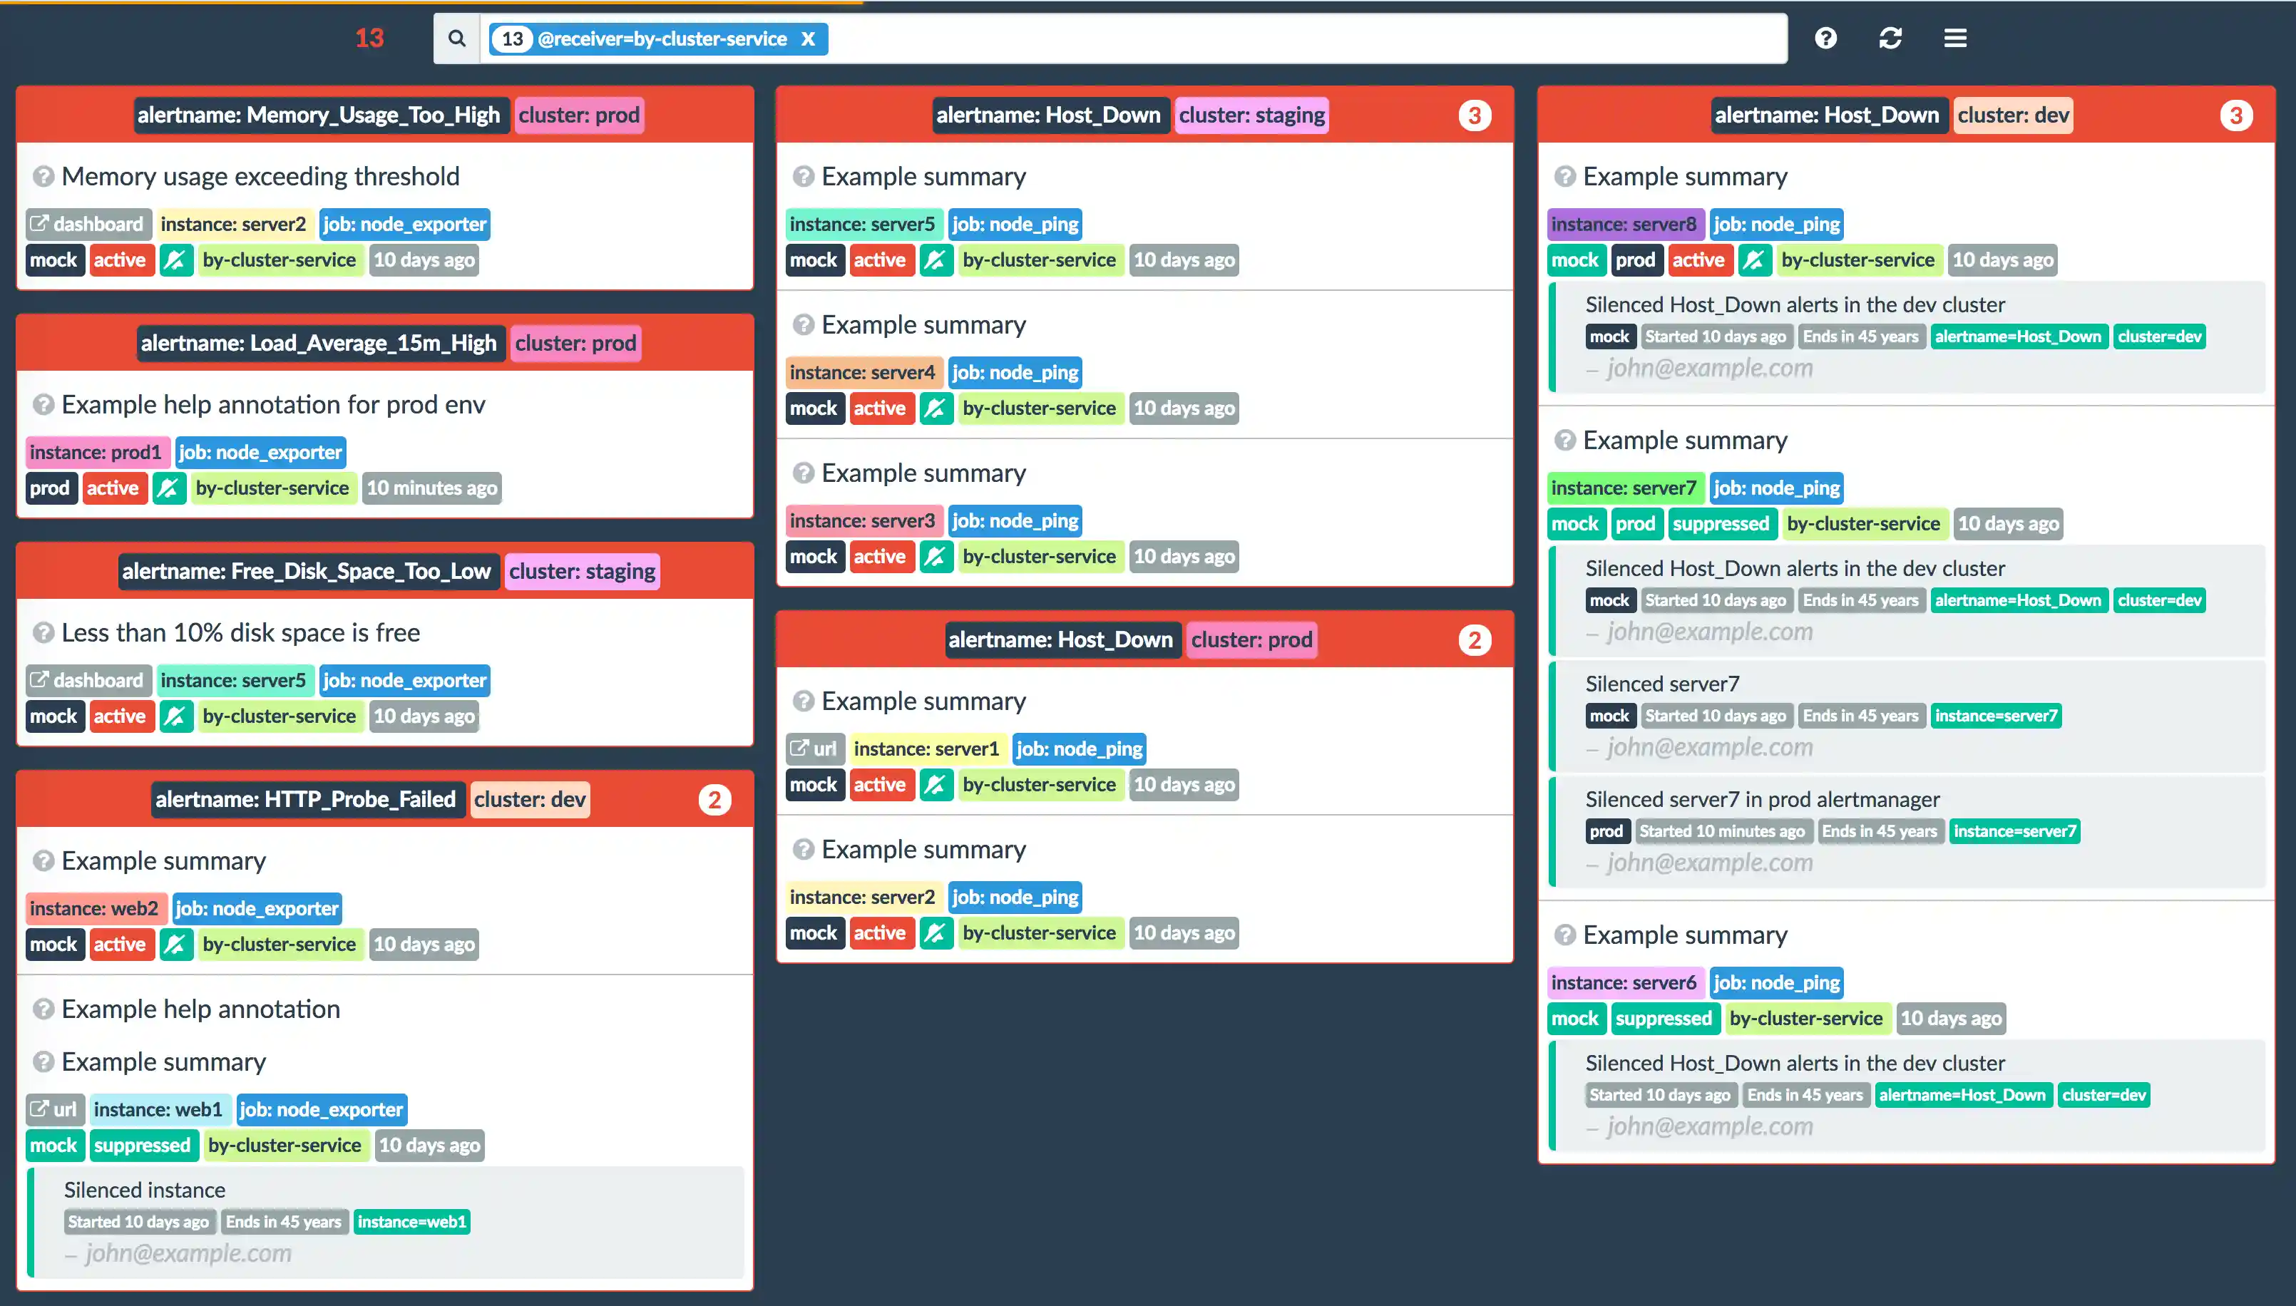Click the cluster: staging pink label swatch
Screen dimensions: 2296x1306
pyautogui.click(x=1252, y=115)
